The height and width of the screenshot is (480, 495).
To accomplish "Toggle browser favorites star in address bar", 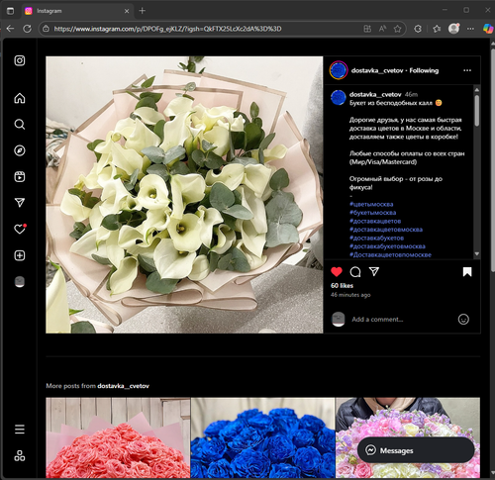I will [x=397, y=29].
